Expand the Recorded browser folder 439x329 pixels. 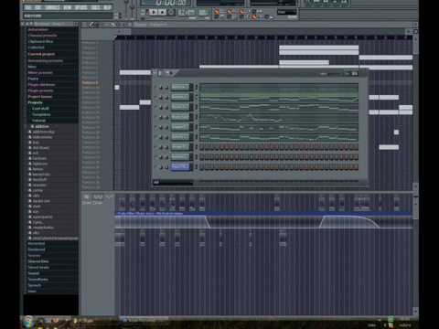coord(37,243)
